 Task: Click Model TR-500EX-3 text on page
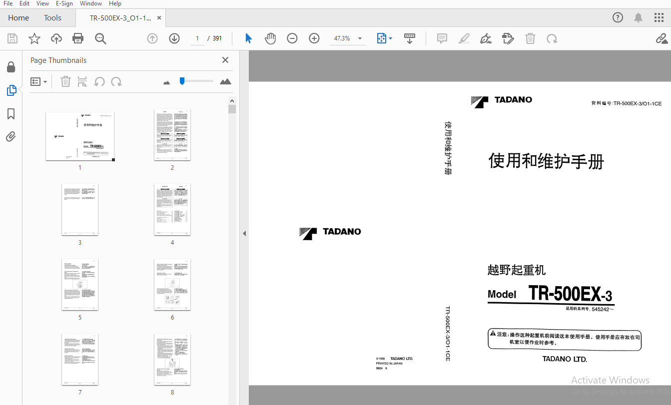tap(550, 294)
